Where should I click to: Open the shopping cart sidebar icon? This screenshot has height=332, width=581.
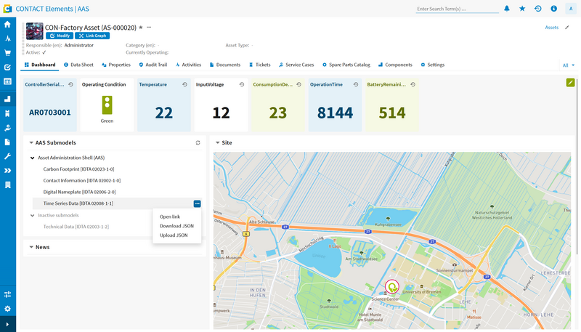pos(7,53)
